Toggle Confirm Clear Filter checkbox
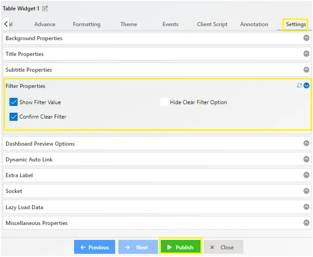Screen dimensions: 313x257 click(x=14, y=117)
